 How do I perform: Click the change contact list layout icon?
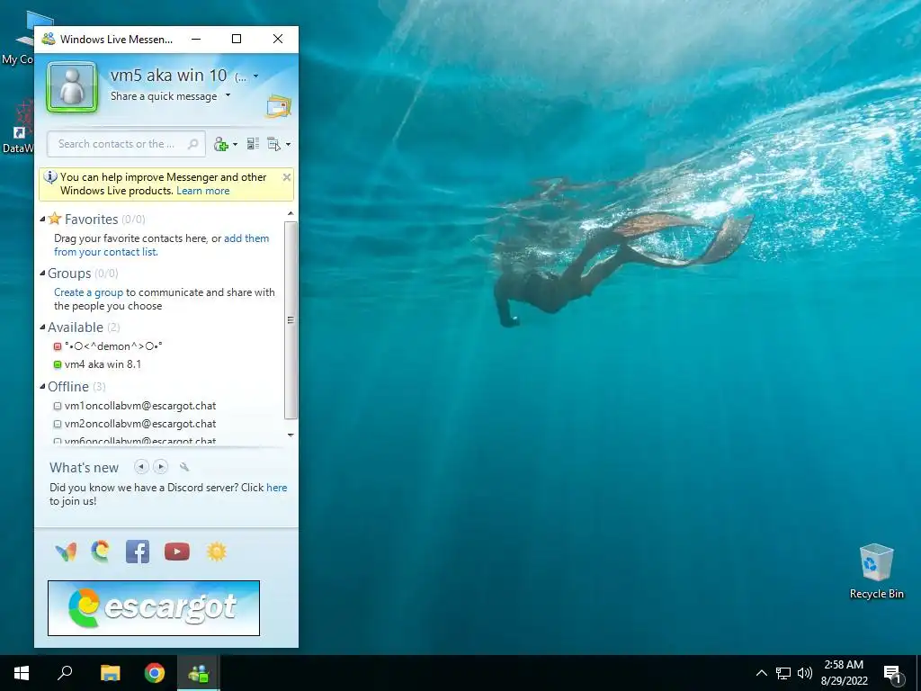coord(253,144)
